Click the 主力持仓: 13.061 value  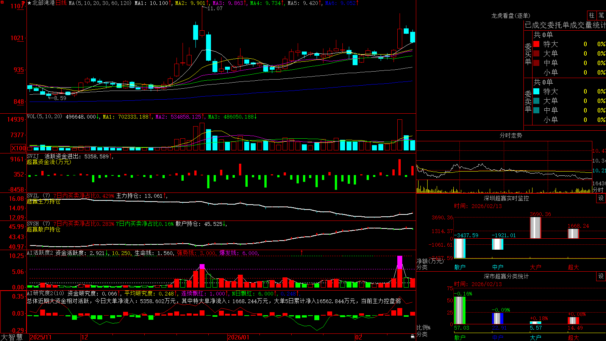[x=139, y=196]
